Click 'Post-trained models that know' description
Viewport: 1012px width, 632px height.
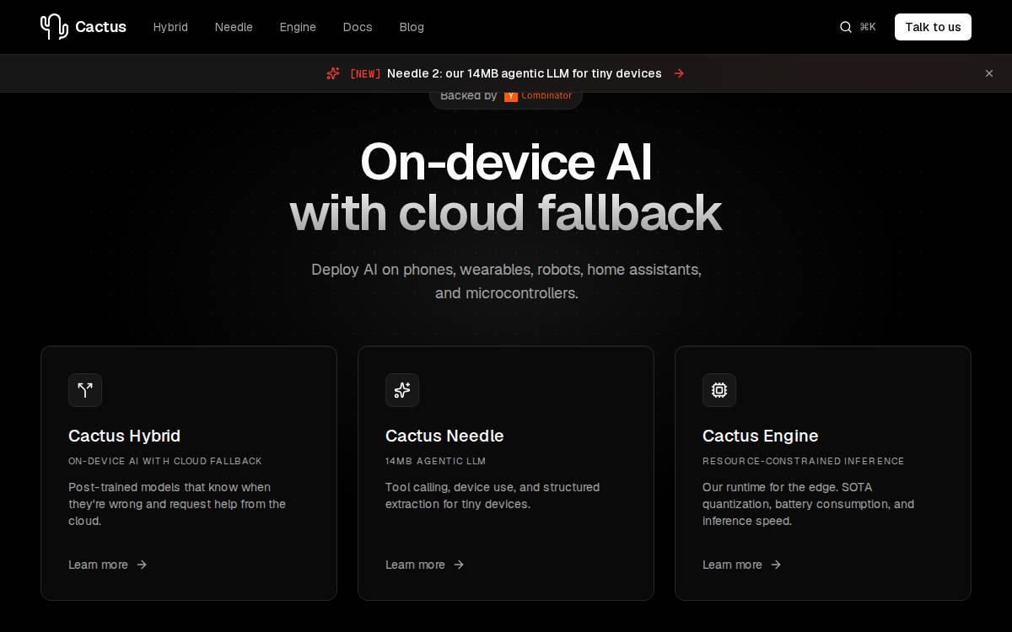(177, 504)
